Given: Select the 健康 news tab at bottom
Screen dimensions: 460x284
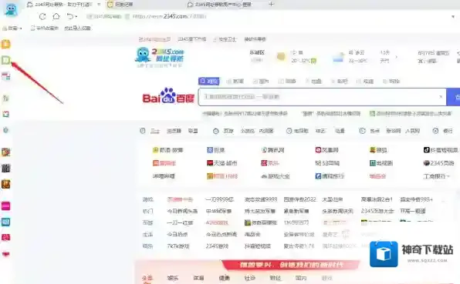Looking at the screenshot, I should tap(224, 278).
